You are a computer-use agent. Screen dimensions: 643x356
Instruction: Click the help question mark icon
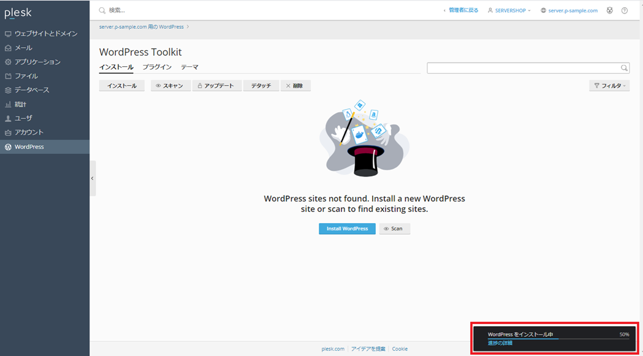tap(625, 10)
